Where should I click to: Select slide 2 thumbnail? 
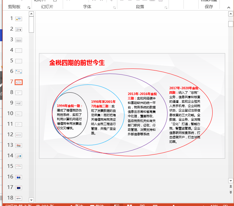(x=19, y=29)
